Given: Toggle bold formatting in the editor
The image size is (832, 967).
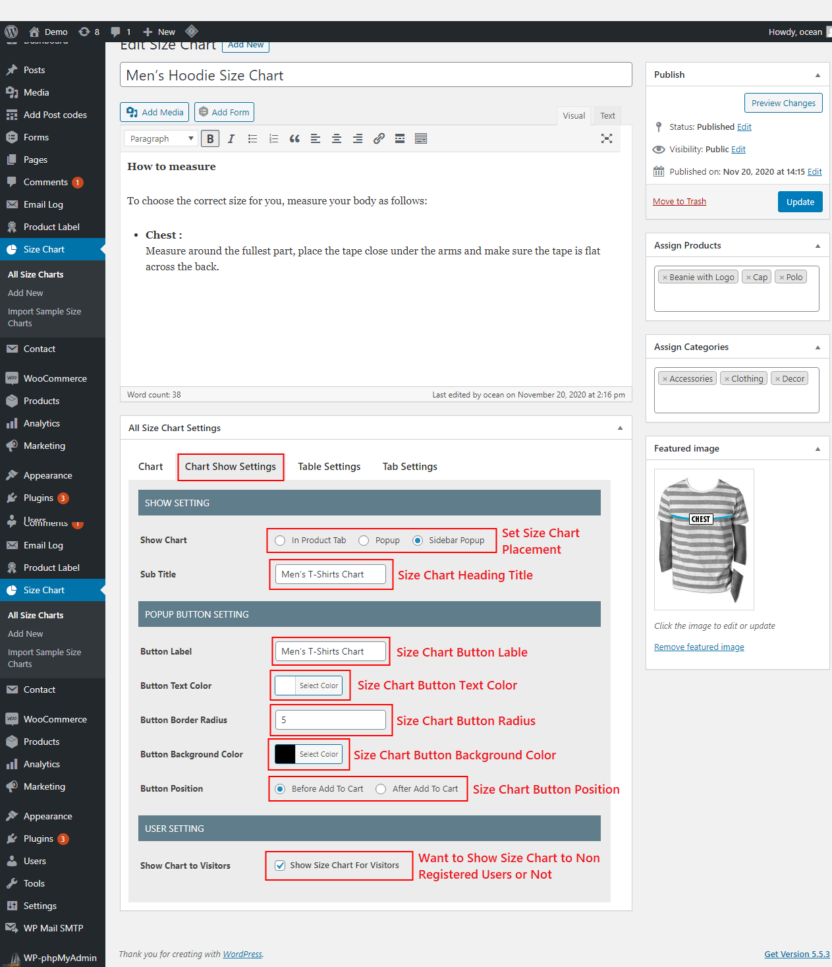Looking at the screenshot, I should click(x=209, y=138).
